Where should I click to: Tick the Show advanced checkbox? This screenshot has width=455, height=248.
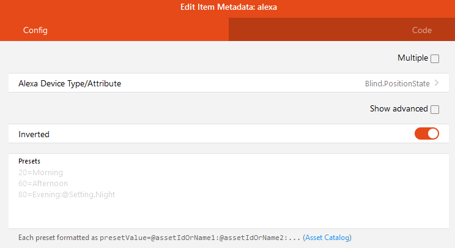point(435,110)
